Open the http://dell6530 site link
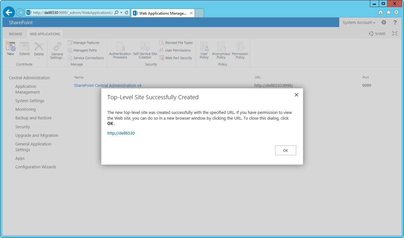Image resolution: width=404 pixels, height=238 pixels. point(121,133)
